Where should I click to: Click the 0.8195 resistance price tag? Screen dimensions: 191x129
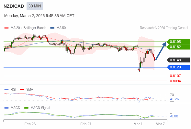click(x=178, y=42)
